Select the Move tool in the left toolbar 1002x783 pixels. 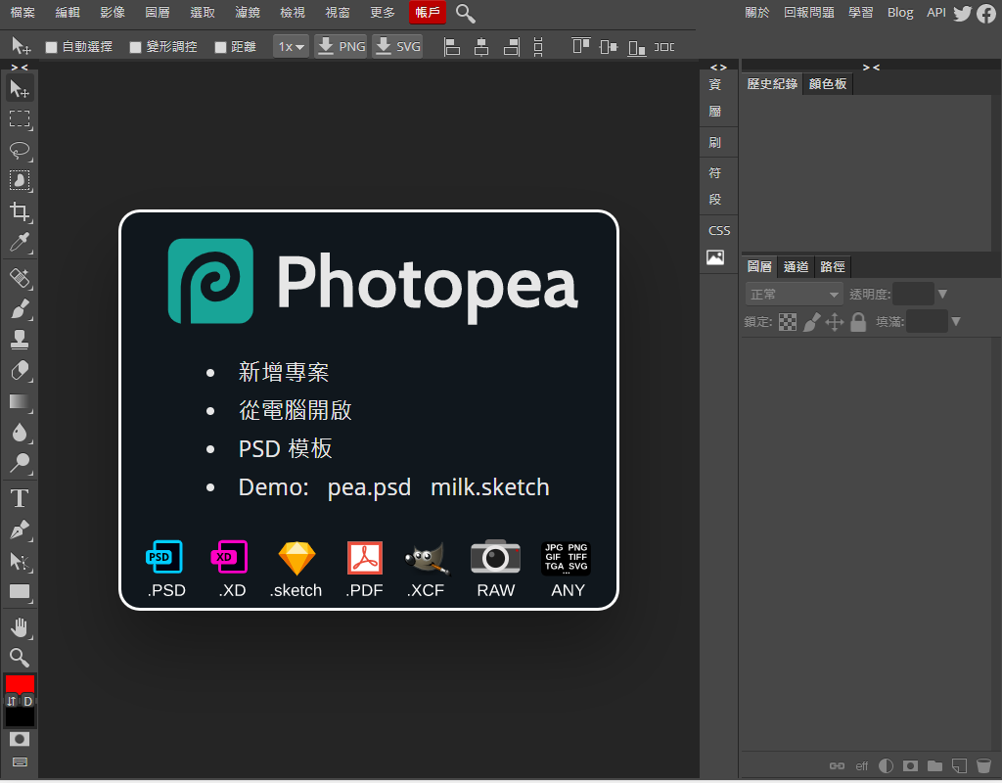(20, 89)
